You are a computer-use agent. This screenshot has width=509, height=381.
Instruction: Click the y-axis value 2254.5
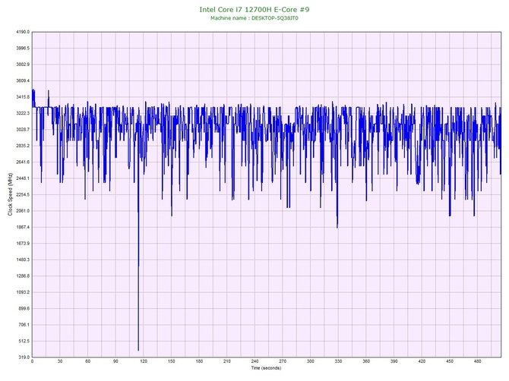coord(23,194)
